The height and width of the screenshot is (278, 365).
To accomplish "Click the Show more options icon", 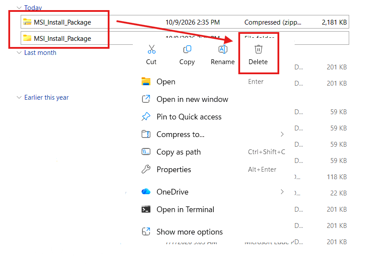I will (146, 231).
